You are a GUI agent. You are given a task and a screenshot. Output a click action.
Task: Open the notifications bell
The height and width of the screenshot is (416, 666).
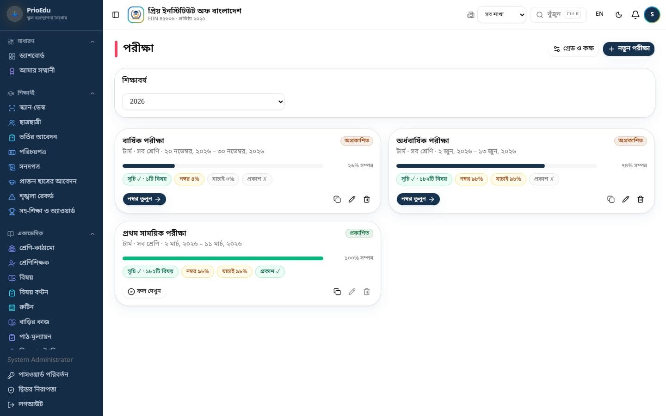pyautogui.click(x=635, y=14)
